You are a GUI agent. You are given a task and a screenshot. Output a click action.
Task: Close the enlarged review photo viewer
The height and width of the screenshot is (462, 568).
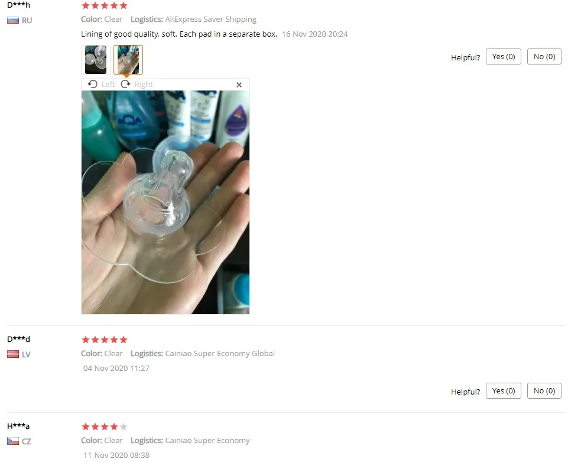click(239, 85)
